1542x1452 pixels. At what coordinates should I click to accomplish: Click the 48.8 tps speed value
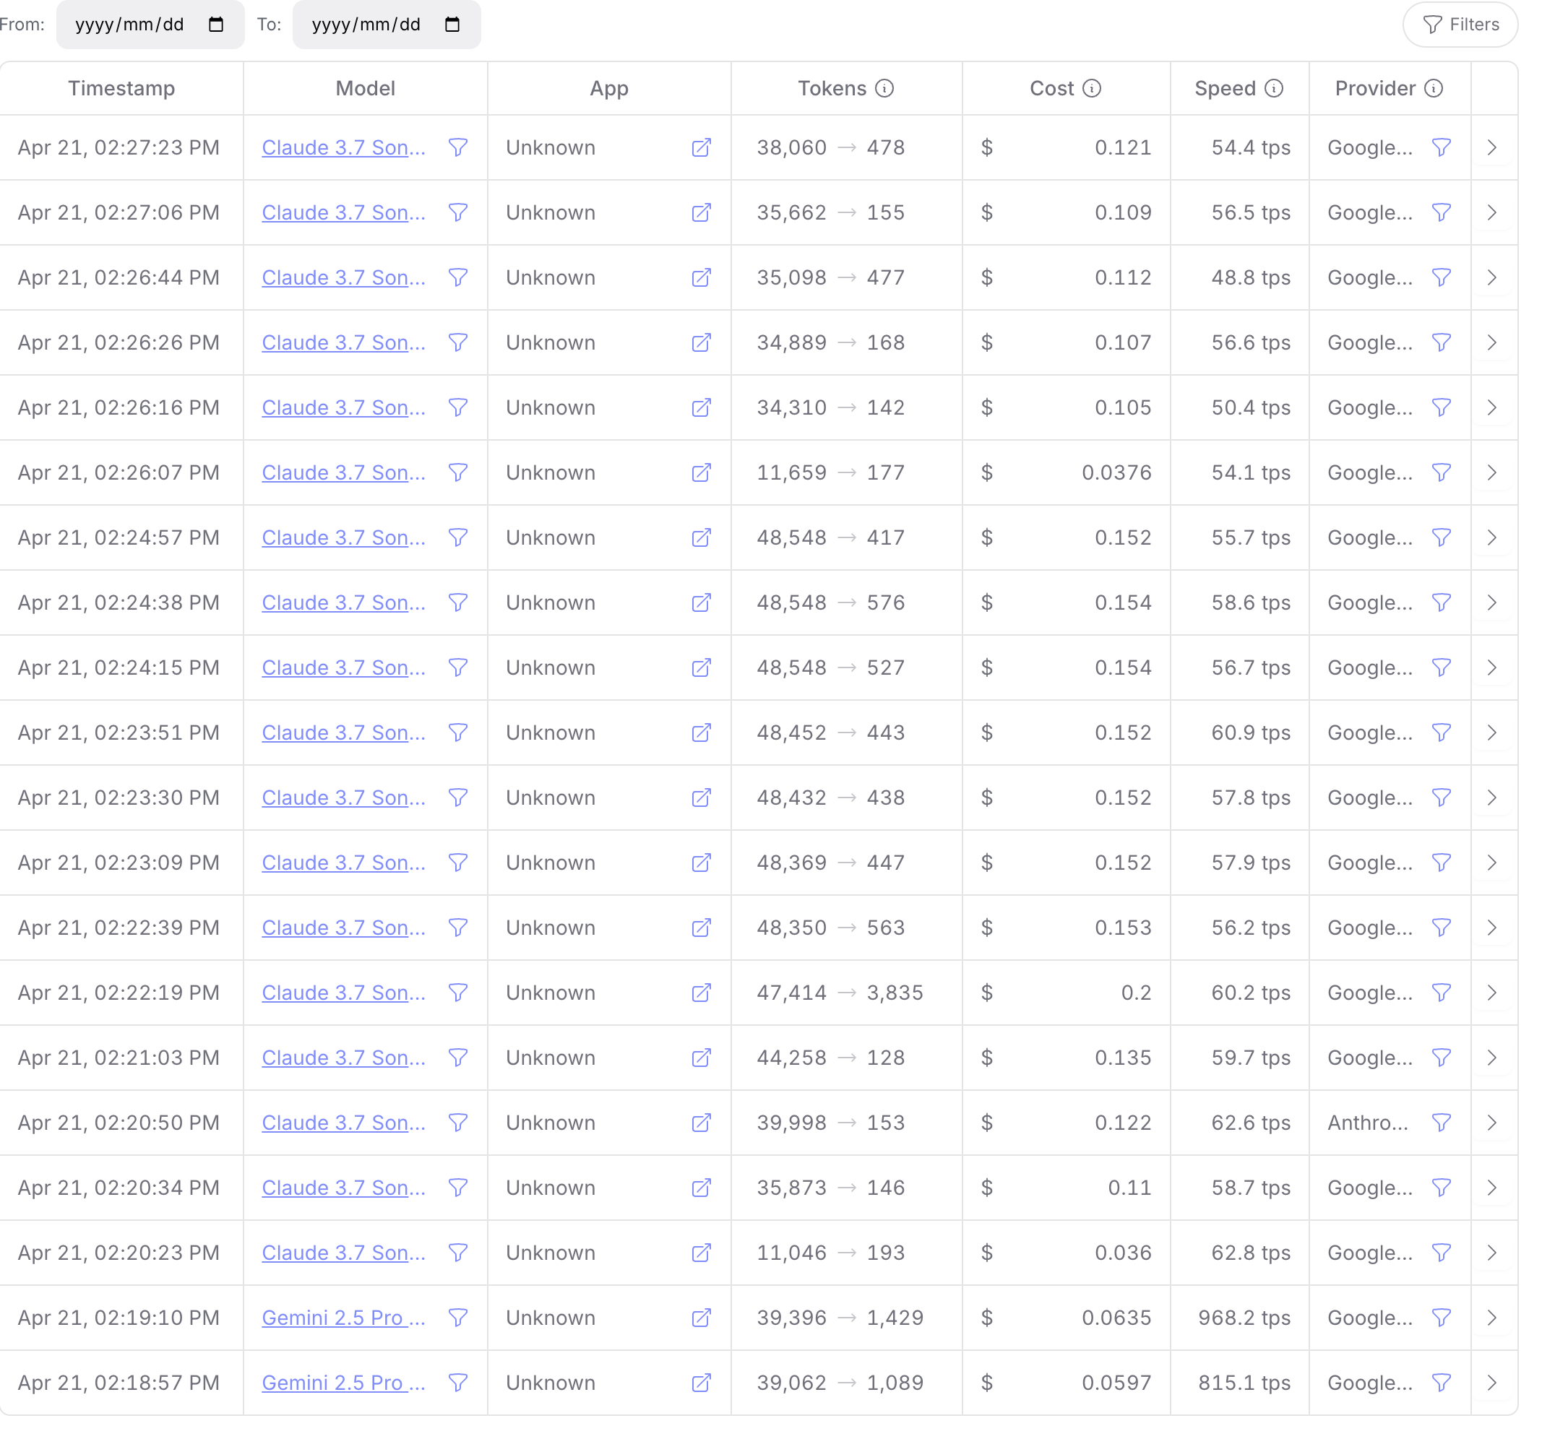click(x=1251, y=277)
